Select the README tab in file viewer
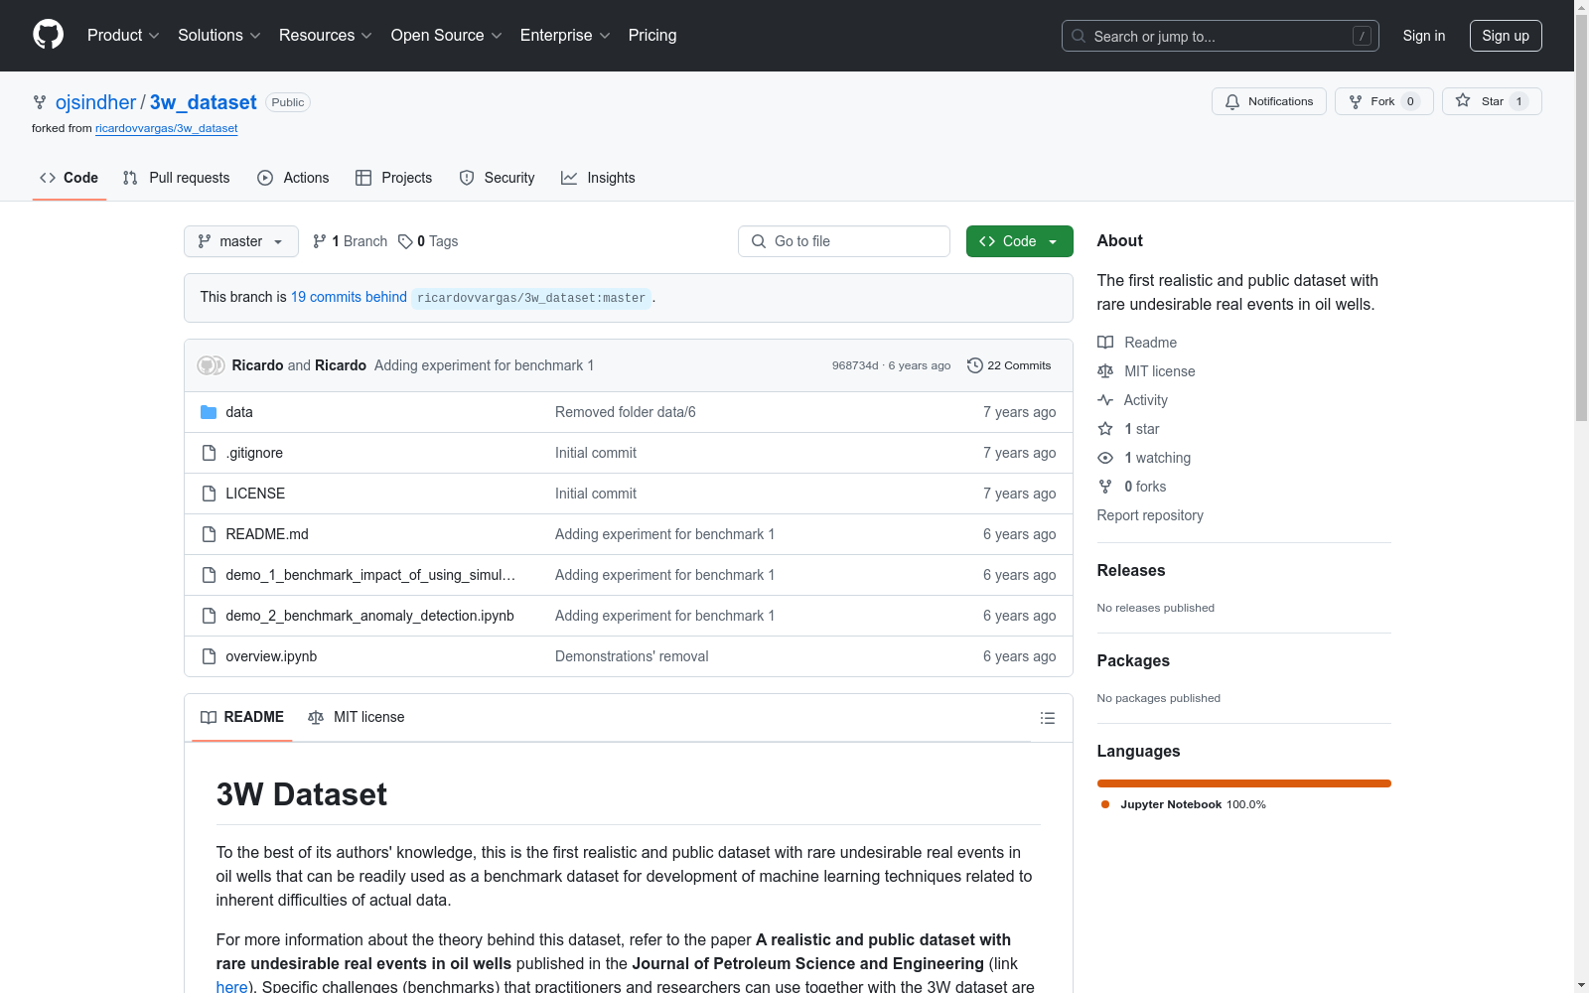This screenshot has height=993, width=1589. tap(242, 717)
